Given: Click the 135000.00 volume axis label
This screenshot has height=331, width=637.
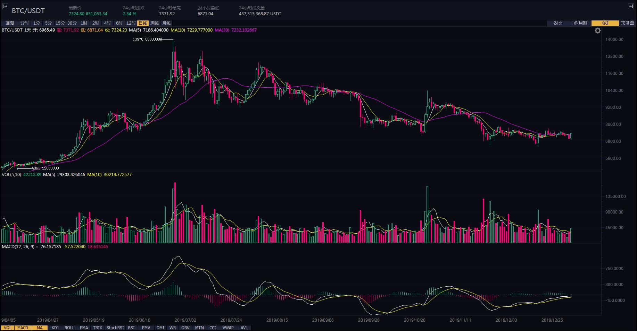Looking at the screenshot, I should (x=615, y=197).
